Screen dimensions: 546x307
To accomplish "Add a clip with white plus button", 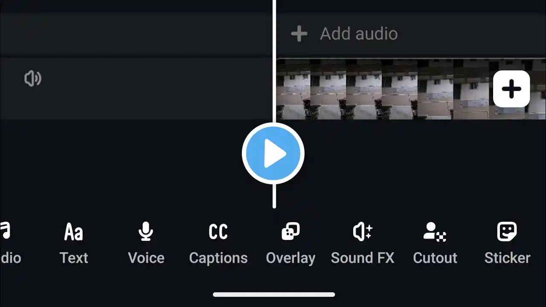I will point(511,89).
